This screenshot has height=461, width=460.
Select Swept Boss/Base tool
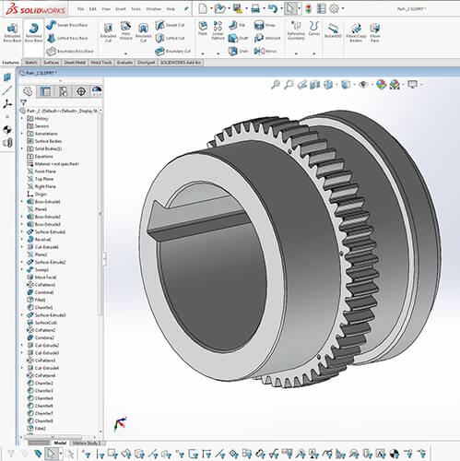[x=67, y=25]
